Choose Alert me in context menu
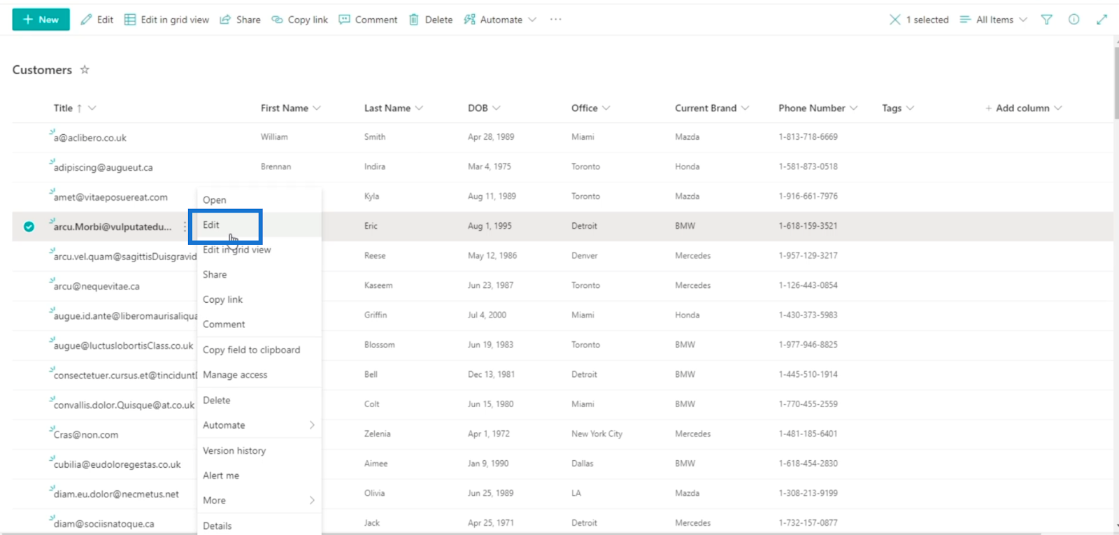Image resolution: width=1119 pixels, height=535 pixels. tap(259, 476)
